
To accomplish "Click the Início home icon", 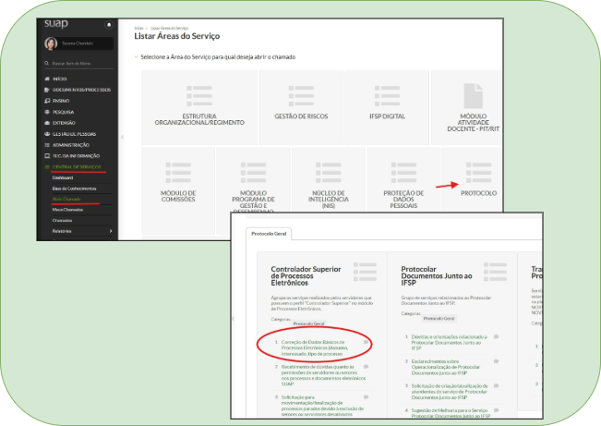I will point(47,79).
